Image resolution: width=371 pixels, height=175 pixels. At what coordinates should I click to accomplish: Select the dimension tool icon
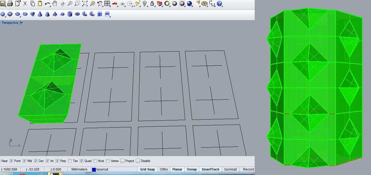(212, 4)
